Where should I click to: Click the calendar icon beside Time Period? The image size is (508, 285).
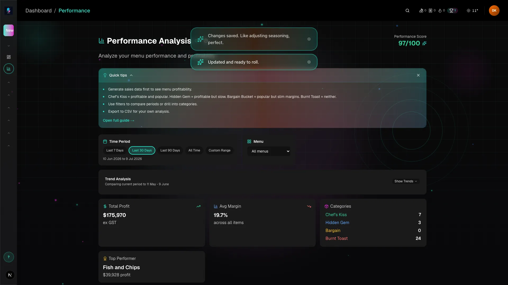point(105,141)
